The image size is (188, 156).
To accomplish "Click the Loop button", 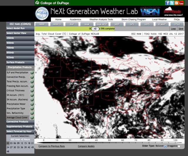I will [x=173, y=29].
